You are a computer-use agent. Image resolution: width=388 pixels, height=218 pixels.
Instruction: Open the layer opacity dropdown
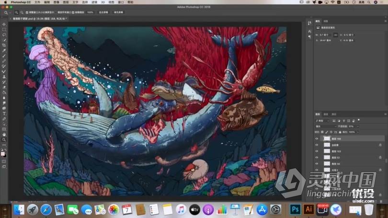[357, 126]
